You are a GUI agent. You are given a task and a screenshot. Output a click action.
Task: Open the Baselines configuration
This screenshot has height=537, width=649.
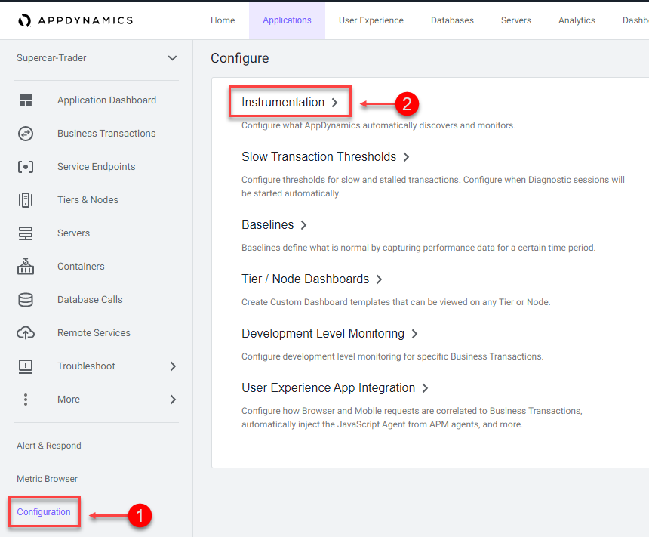pyautogui.click(x=268, y=224)
